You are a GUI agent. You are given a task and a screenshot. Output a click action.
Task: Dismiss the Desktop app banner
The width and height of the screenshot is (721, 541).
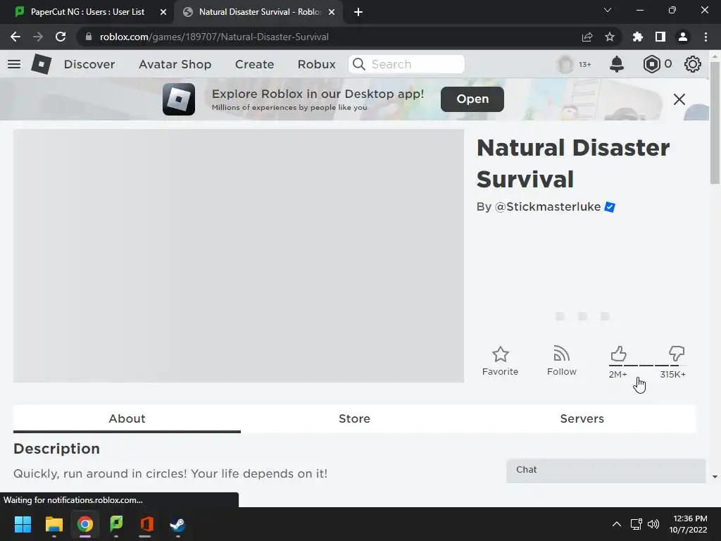(679, 99)
